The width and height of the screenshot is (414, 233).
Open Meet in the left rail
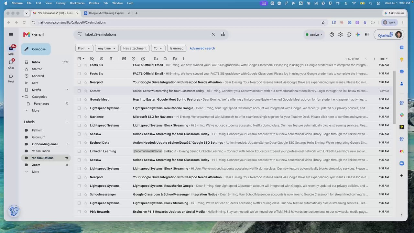pyautogui.click(x=11, y=78)
